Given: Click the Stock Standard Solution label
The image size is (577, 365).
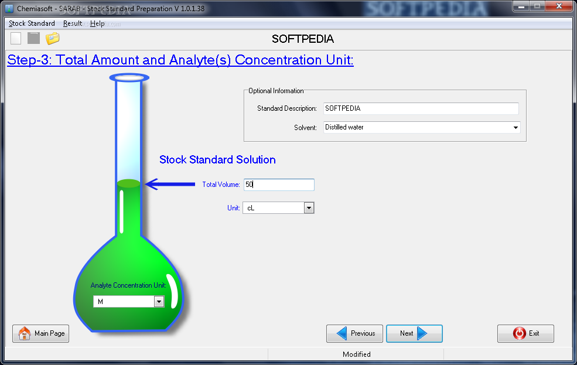Looking at the screenshot, I should click(217, 160).
